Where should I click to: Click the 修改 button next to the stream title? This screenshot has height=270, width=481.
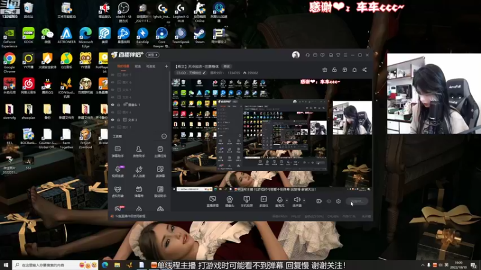(227, 66)
